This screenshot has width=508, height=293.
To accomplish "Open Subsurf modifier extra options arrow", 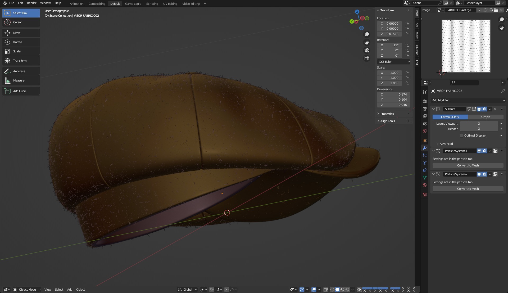I will coord(490,109).
